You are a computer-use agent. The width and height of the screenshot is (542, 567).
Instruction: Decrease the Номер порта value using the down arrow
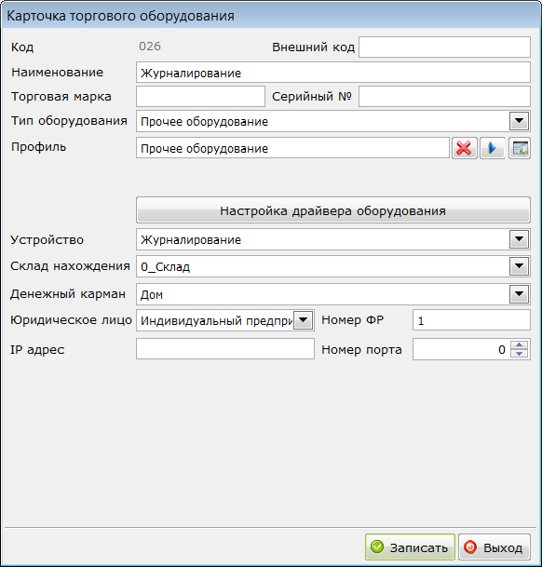coord(520,353)
